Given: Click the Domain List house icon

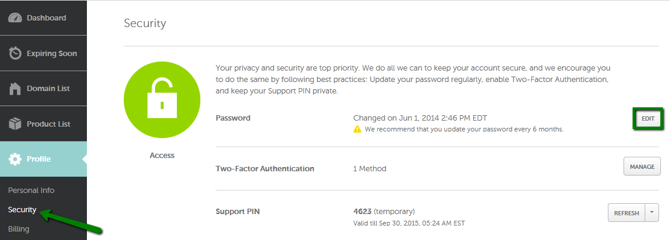Looking at the screenshot, I should (15, 89).
